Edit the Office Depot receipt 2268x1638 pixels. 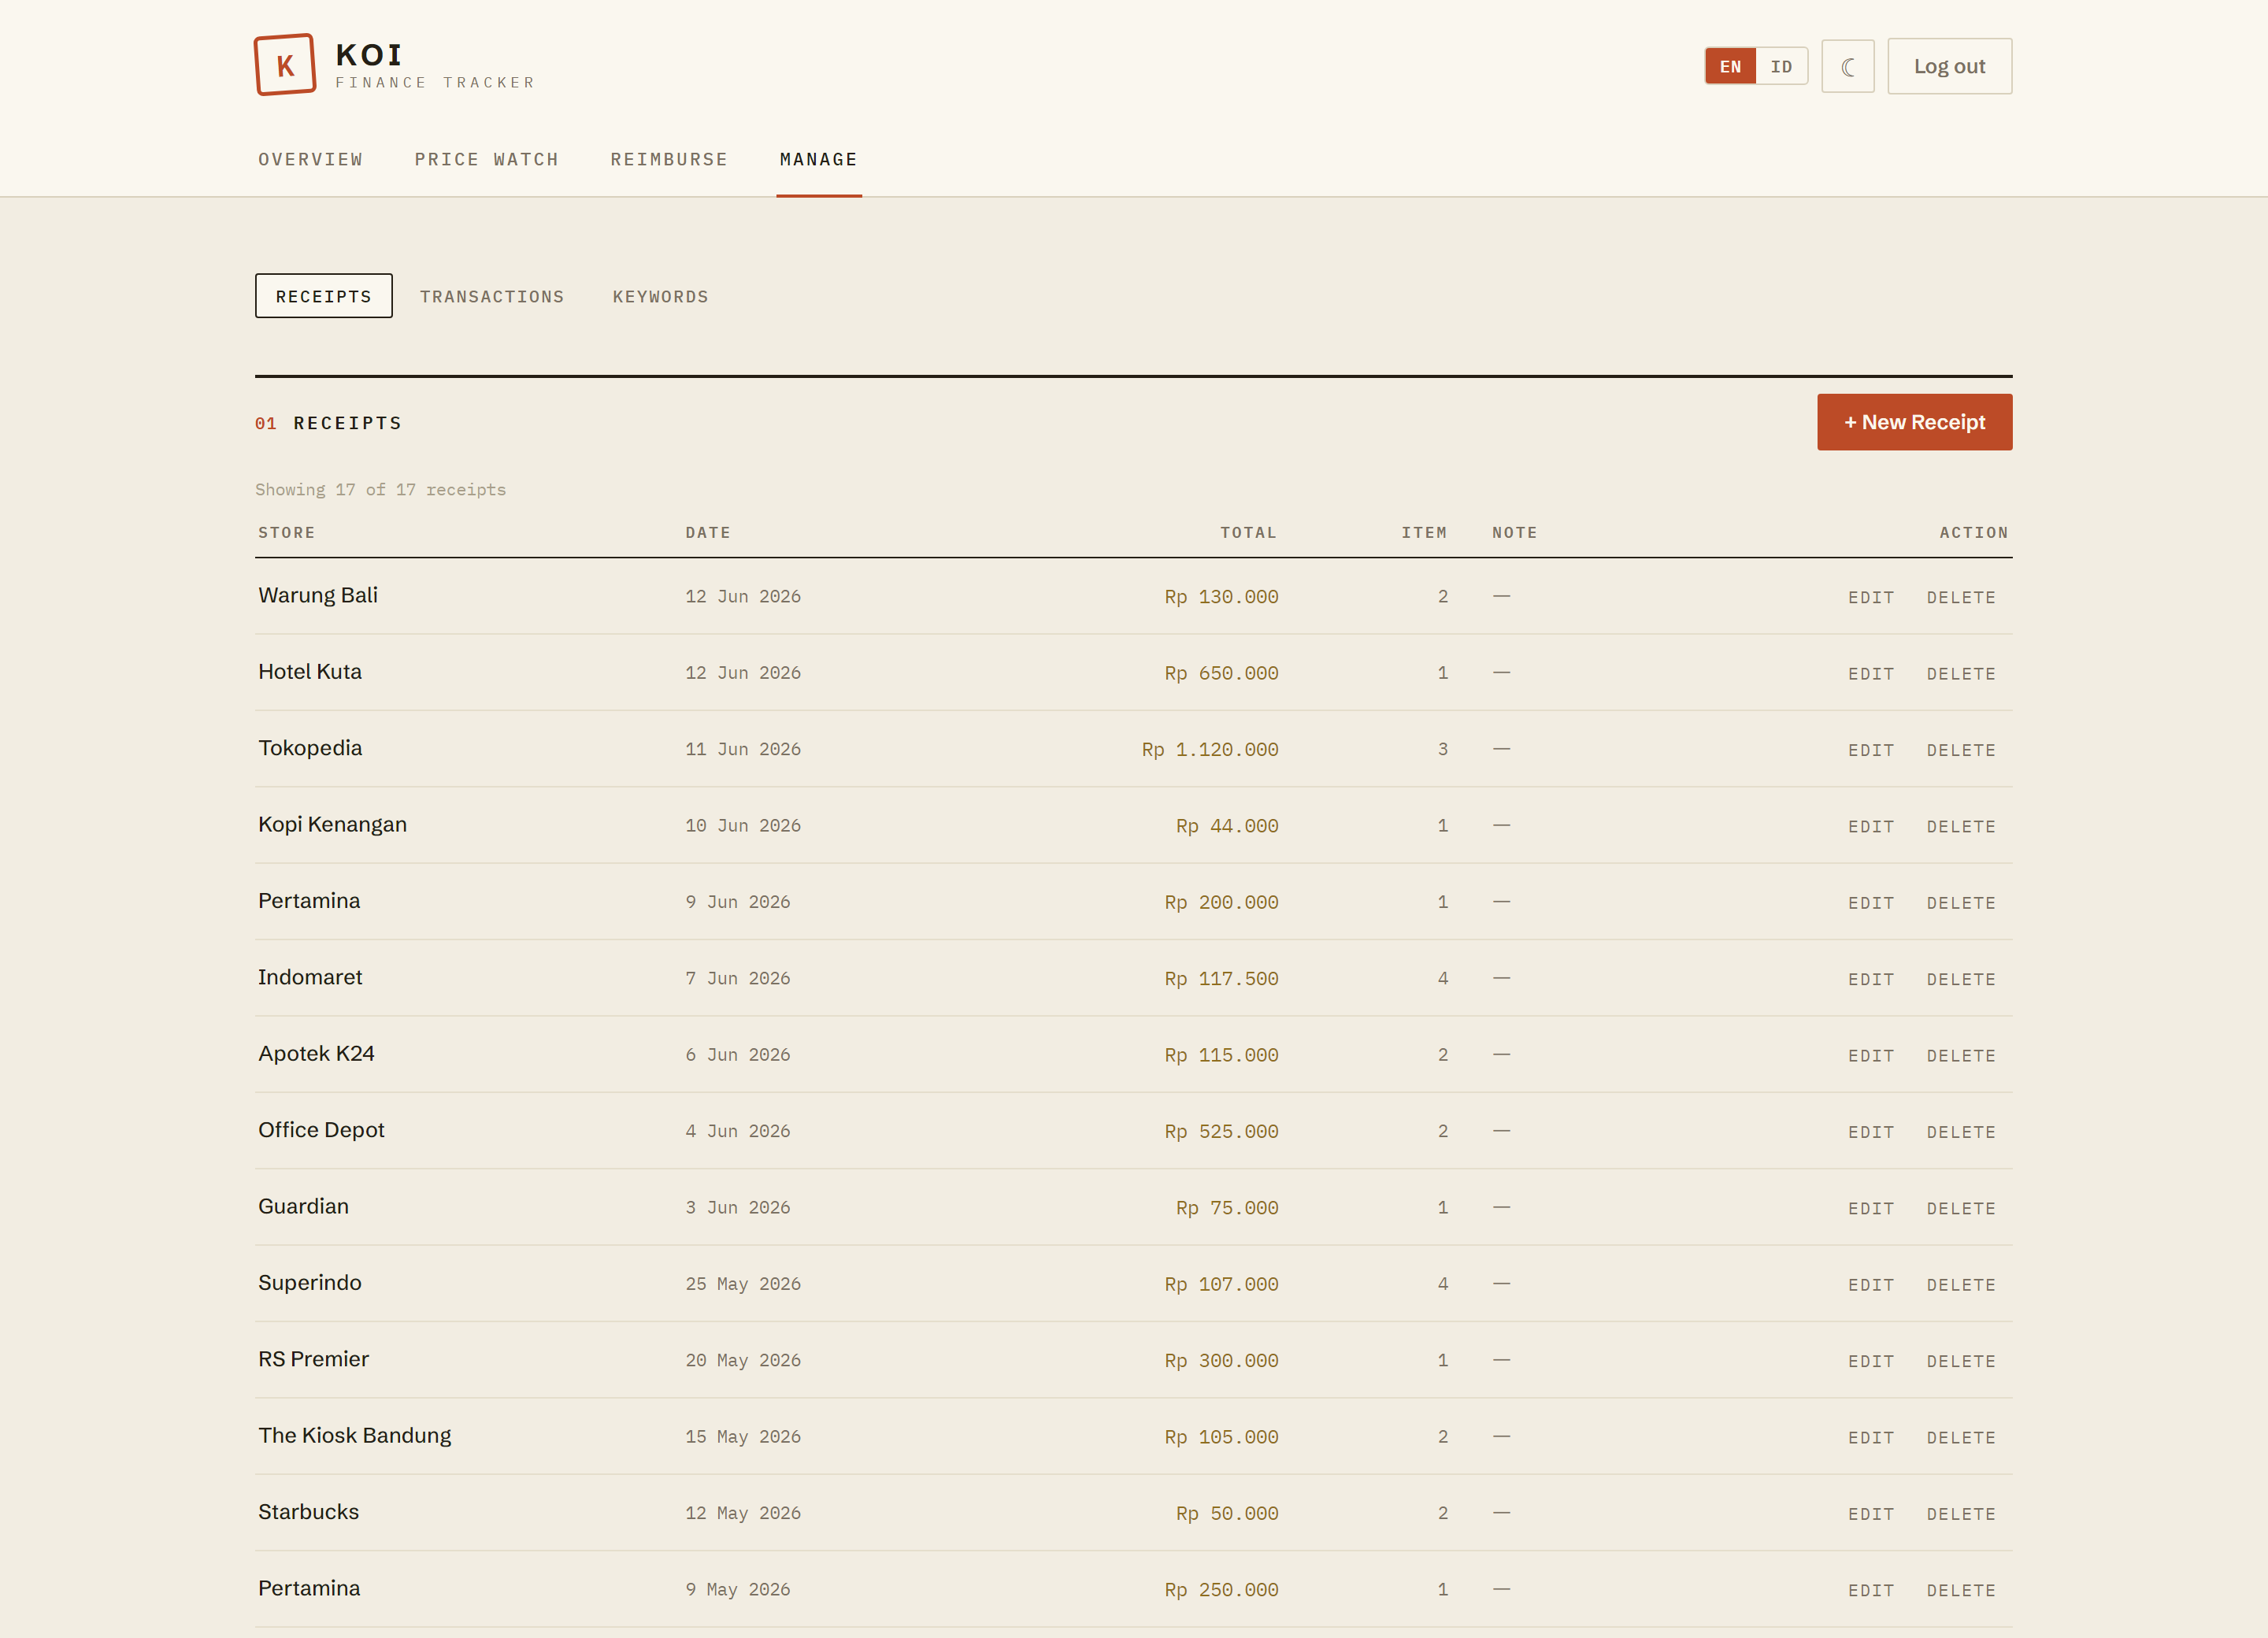(x=1871, y=1132)
